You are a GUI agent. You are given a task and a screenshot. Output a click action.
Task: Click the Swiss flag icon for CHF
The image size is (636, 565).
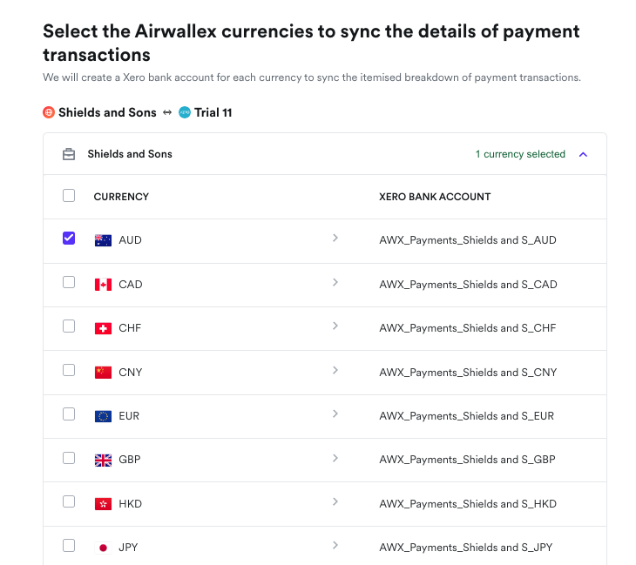(x=103, y=328)
